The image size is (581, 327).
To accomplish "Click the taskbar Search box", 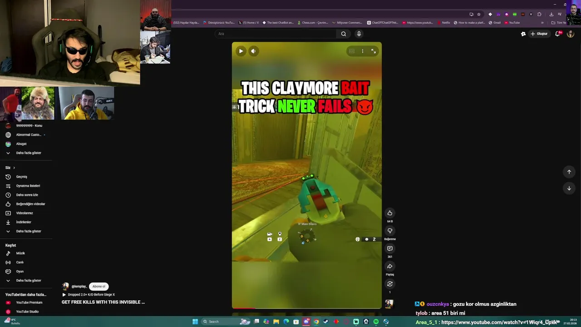I will pos(226,322).
